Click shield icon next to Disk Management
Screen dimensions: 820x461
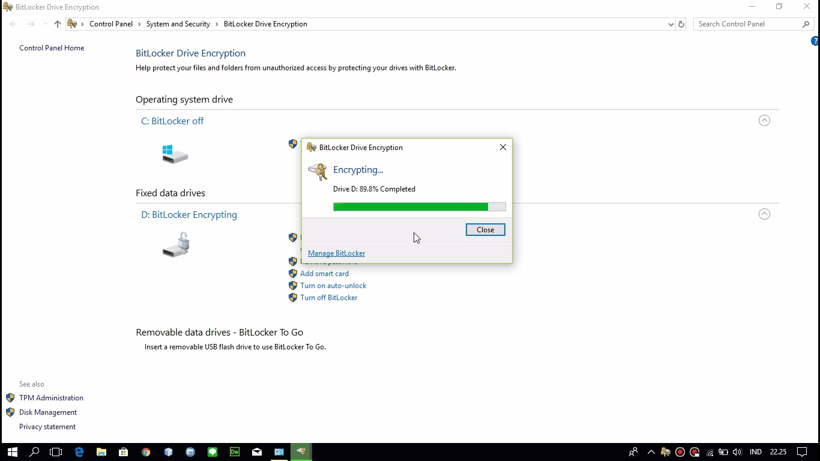tap(10, 412)
